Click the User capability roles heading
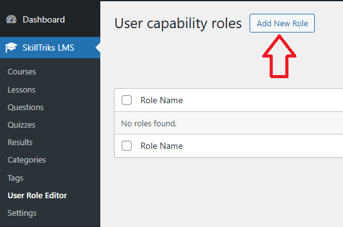Viewport: 343px width, 227px height. click(x=178, y=23)
